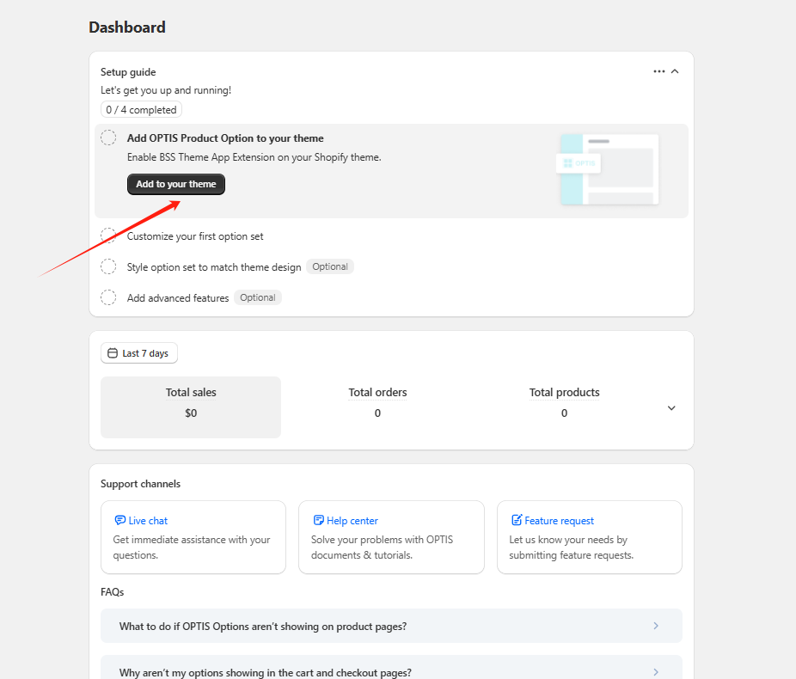Open the Setup guide overflow menu (three dots)
The height and width of the screenshot is (679, 796).
(x=658, y=71)
